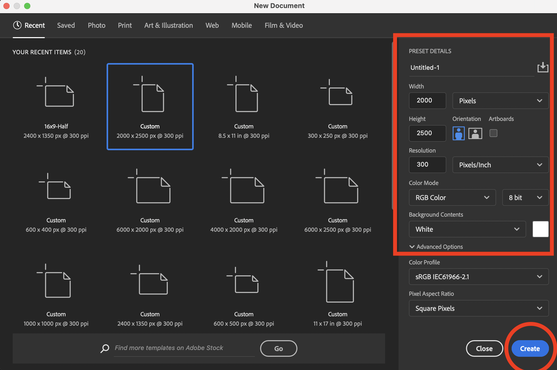This screenshot has width=557, height=370.
Task: Select landscape orientation
Action: coord(475,133)
